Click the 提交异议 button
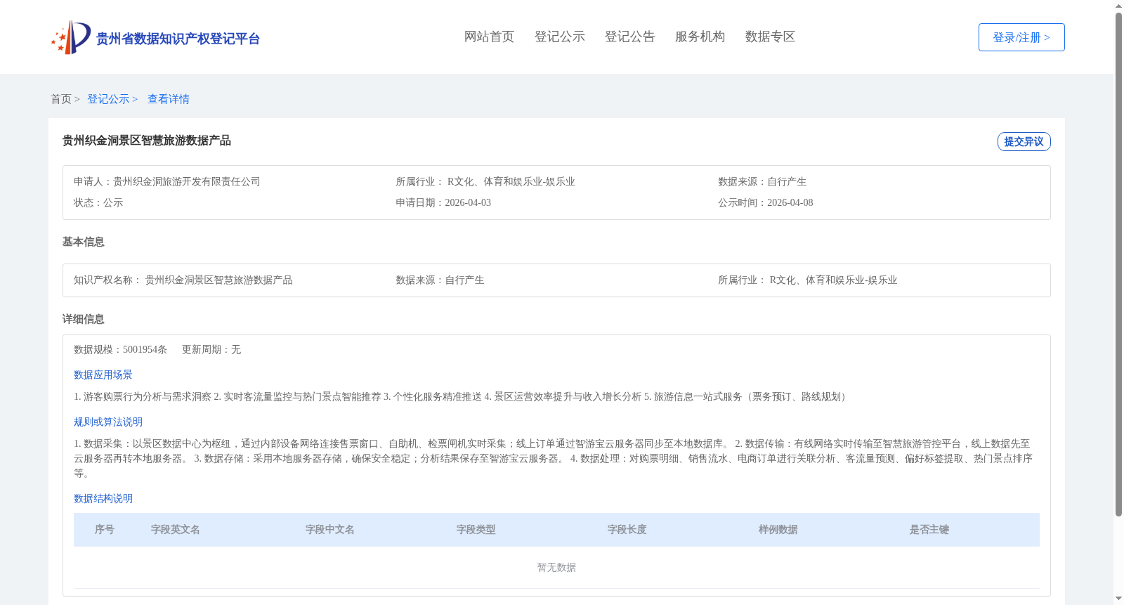Screen dimensions: 1124x605 point(1024,141)
